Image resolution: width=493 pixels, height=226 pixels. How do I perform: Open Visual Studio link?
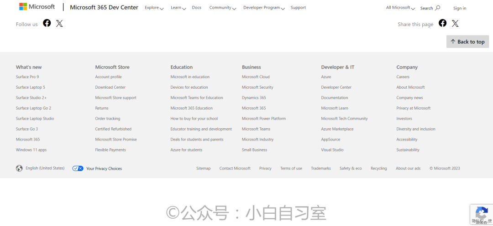332,150
